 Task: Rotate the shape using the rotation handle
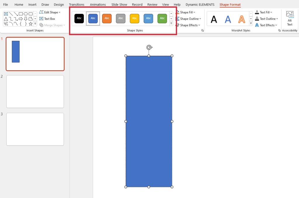[149, 47]
